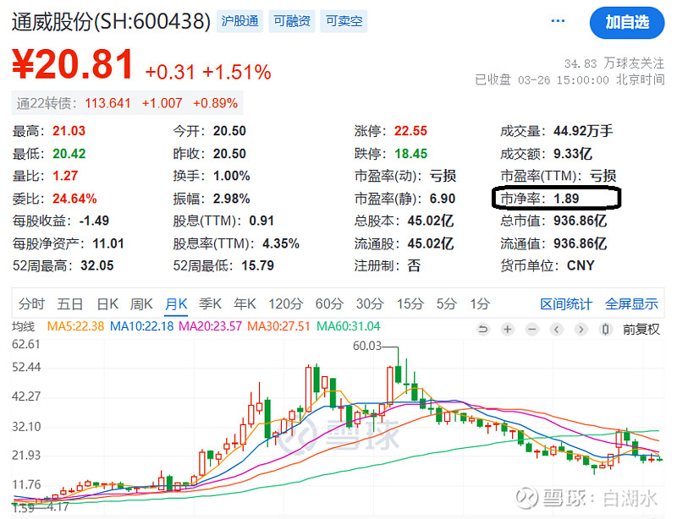The height and width of the screenshot is (519, 677).
Task: Click the 成交量 value 44.92万手
Action: tap(583, 131)
